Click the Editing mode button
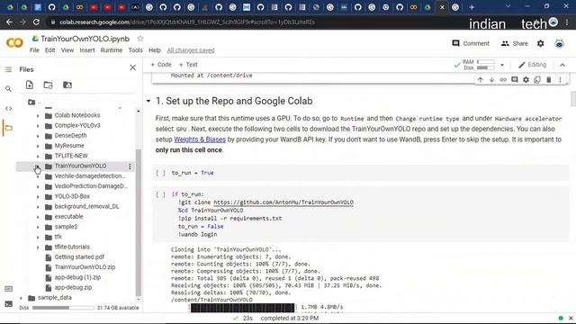576x324 pixels. pyautogui.click(x=532, y=65)
